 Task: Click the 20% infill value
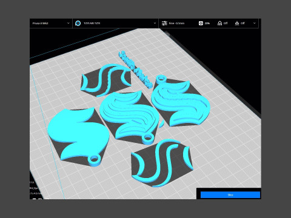tap(207, 23)
